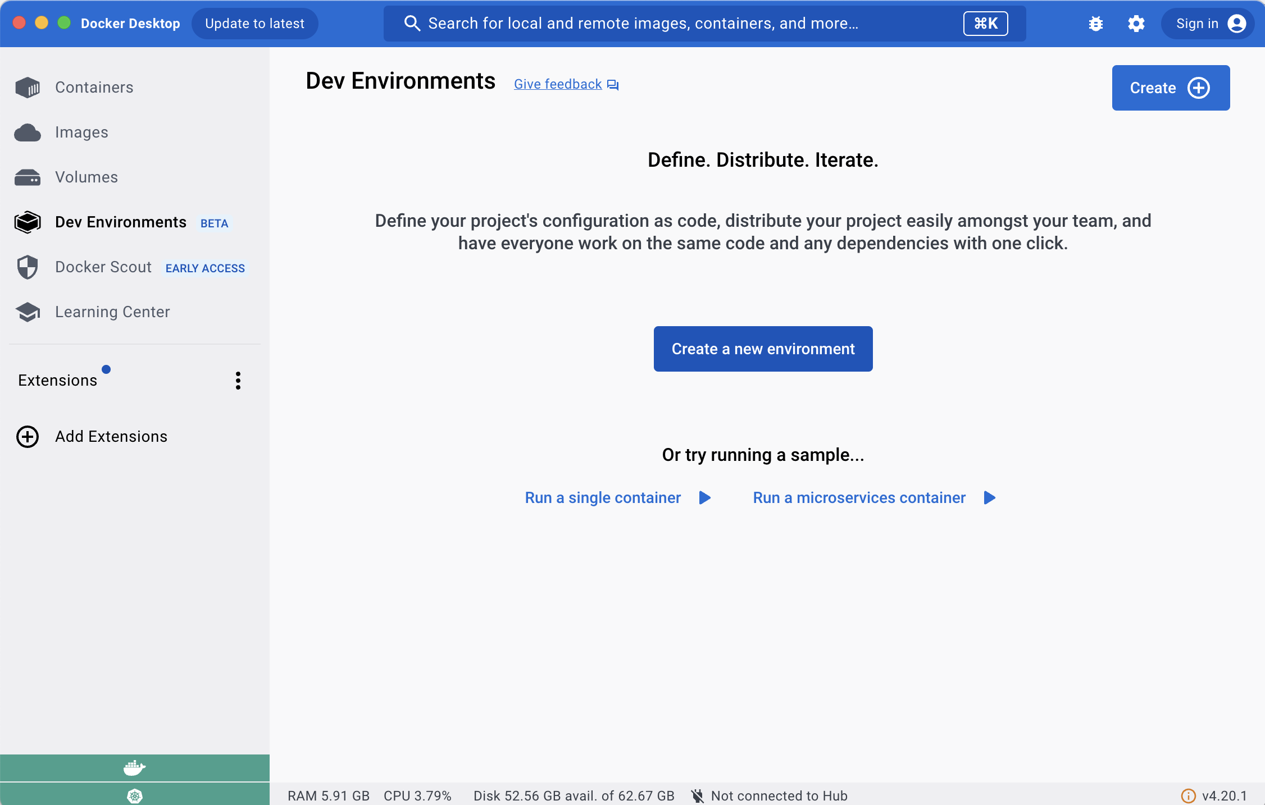The image size is (1265, 805).
Task: Click Create a new environment
Action: click(x=763, y=349)
